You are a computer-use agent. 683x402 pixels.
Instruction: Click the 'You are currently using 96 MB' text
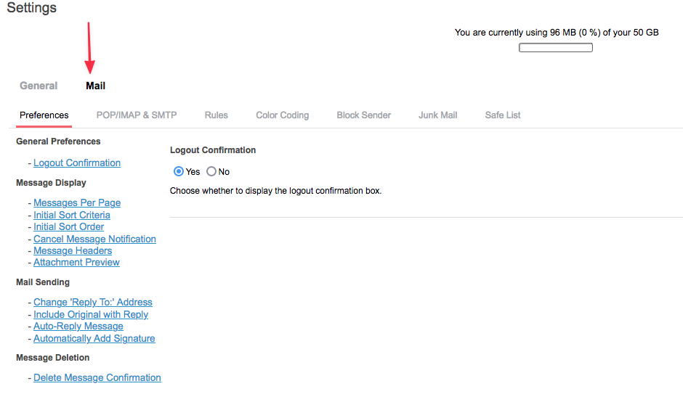557,33
